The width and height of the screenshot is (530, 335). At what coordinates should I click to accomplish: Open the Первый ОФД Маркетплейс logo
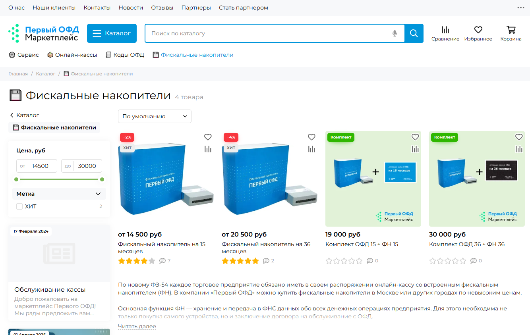tap(44, 33)
